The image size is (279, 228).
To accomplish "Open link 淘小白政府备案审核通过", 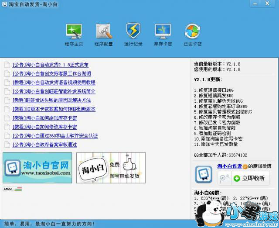I will coord(44,145).
